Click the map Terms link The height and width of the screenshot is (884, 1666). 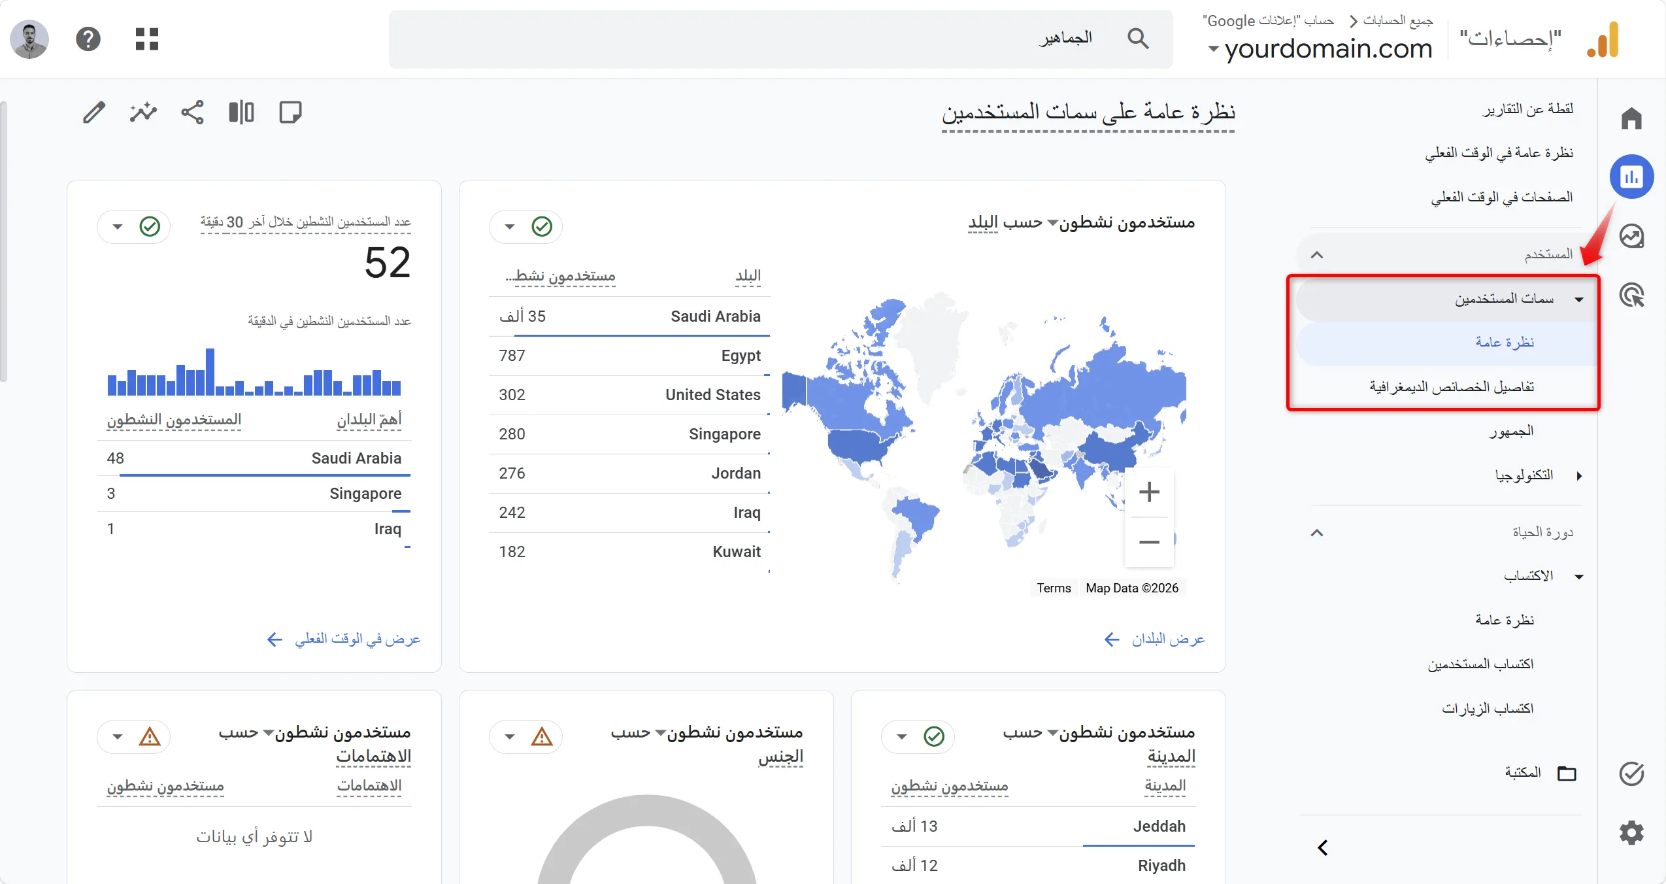[1054, 588]
